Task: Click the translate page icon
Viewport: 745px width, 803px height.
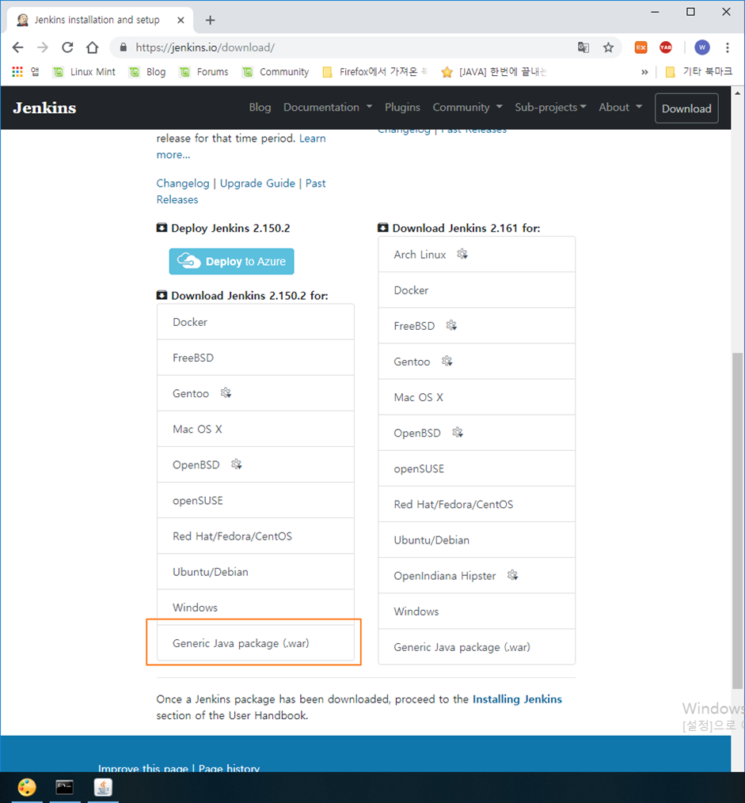Action: (583, 47)
